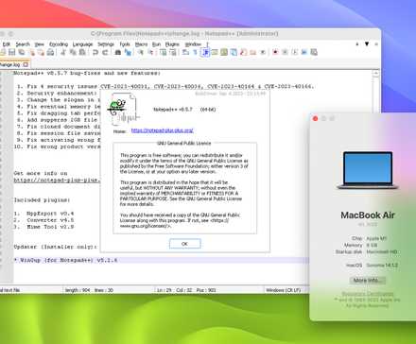The width and height of the screenshot is (416, 344).
Task: Click Windows (CR LF) in status bar
Action: [x=283, y=290]
